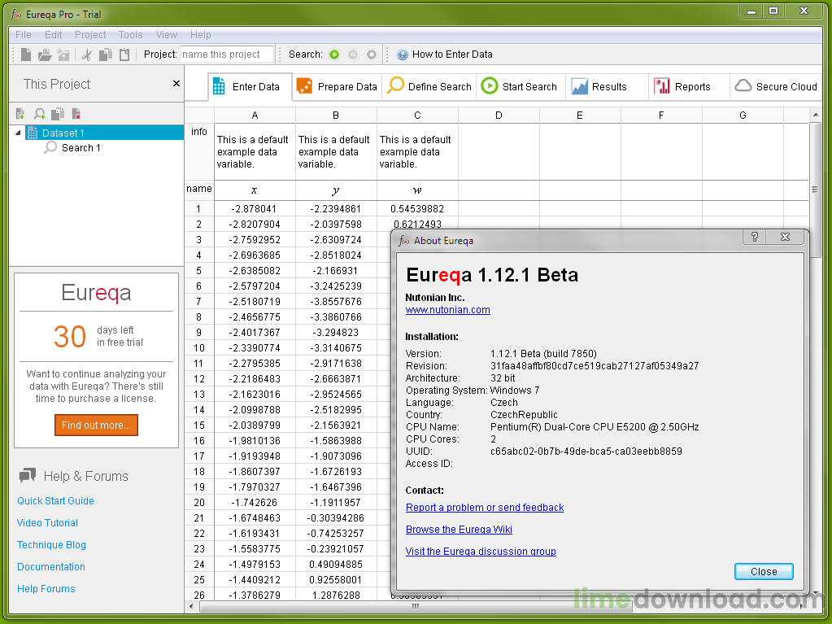Click variable name cell x
832x624 pixels.
pos(255,190)
